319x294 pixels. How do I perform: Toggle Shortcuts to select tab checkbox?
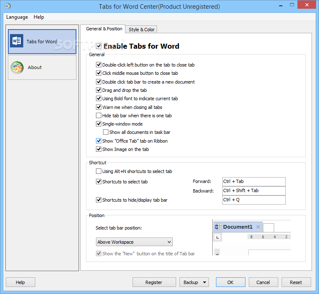click(99, 182)
